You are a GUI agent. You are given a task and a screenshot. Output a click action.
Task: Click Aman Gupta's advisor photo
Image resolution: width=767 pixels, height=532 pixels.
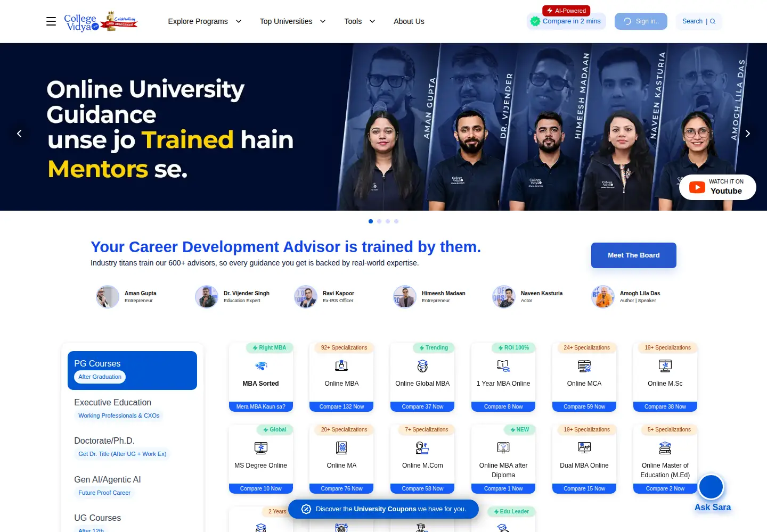coord(108,297)
